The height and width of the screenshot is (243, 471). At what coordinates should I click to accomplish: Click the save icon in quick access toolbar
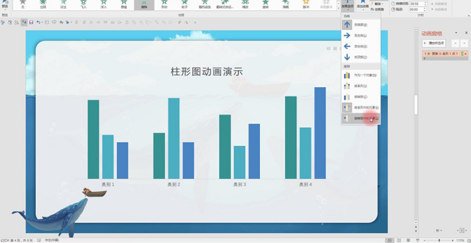coord(31,22)
